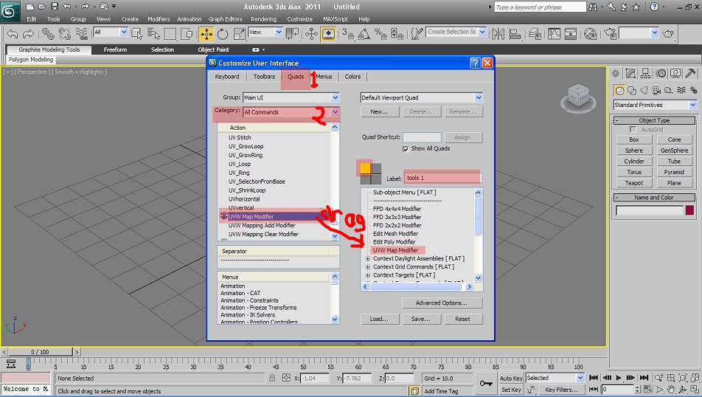The image size is (702, 397).
Task: Open Default Viewport Quad dropdown
Action: click(422, 97)
